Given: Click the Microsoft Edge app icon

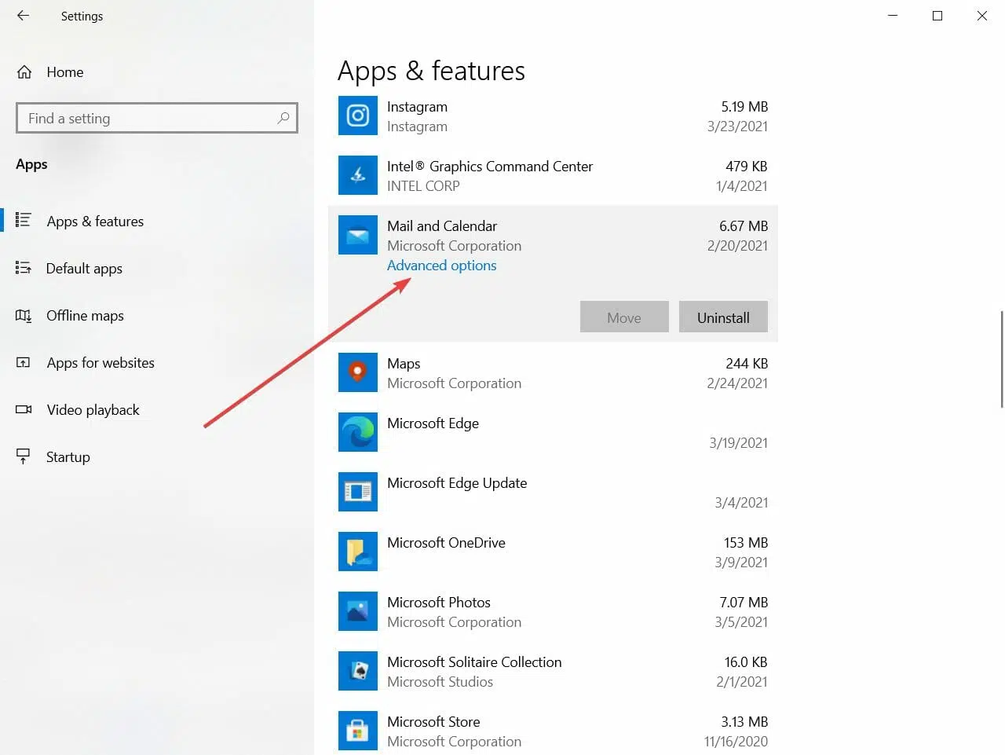Looking at the screenshot, I should click(x=358, y=432).
